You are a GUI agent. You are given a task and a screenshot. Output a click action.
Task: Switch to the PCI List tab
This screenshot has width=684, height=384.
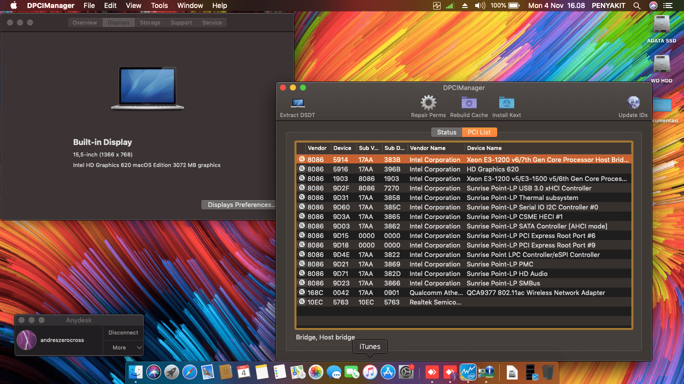click(x=479, y=132)
